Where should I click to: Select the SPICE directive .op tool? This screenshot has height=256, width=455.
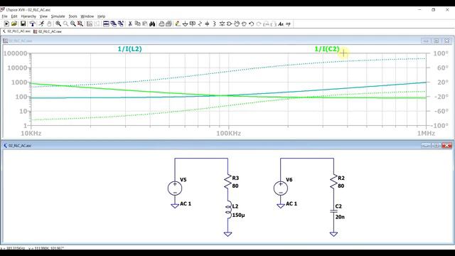(x=288, y=23)
